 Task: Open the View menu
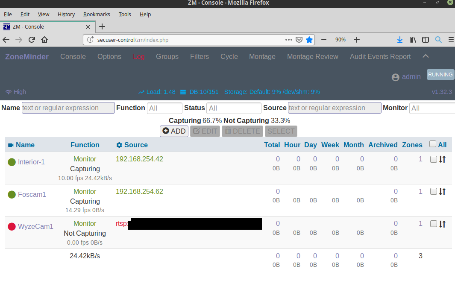(44, 15)
